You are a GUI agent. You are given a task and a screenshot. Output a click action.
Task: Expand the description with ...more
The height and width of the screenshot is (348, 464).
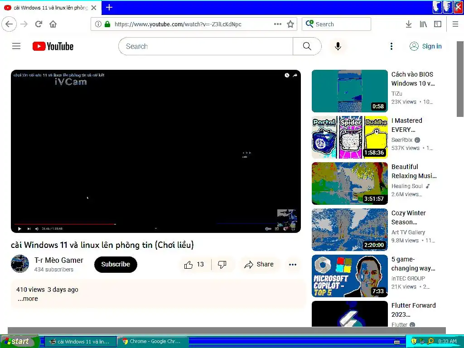pos(28,299)
